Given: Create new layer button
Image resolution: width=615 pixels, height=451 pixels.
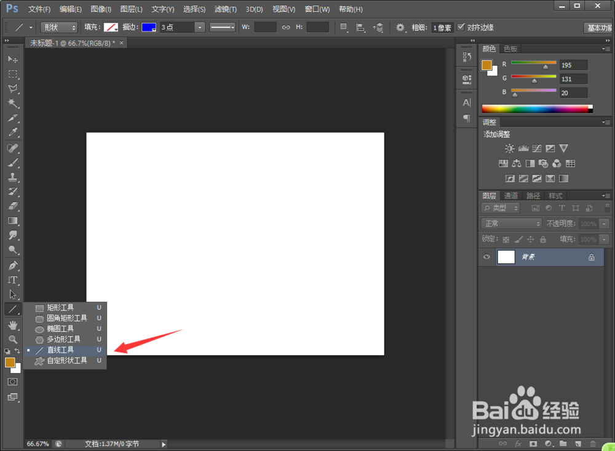Looking at the screenshot, I should (x=578, y=444).
